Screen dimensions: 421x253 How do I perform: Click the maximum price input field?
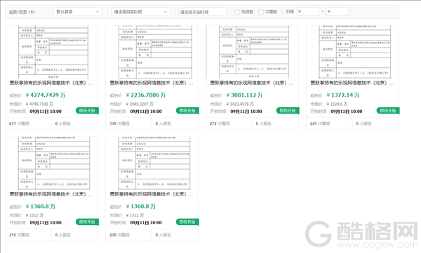pyautogui.click(x=338, y=11)
